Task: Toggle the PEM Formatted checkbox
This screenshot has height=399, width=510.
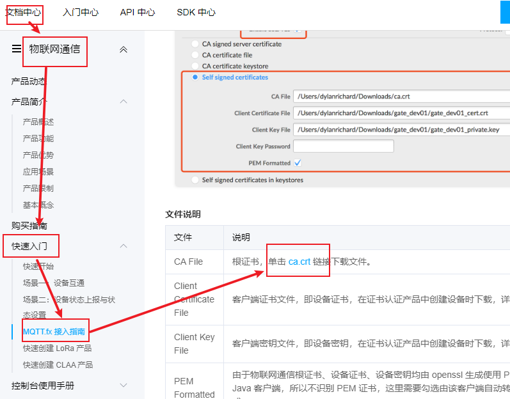Action: click(298, 163)
